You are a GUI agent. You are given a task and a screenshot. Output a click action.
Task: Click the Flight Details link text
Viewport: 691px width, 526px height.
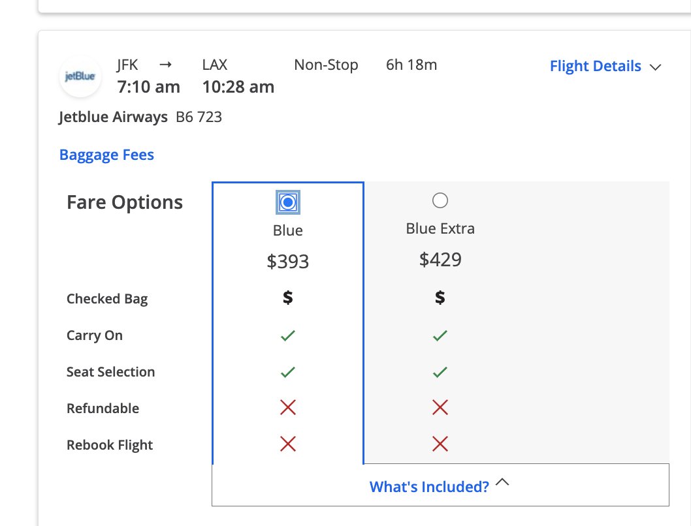click(x=595, y=67)
